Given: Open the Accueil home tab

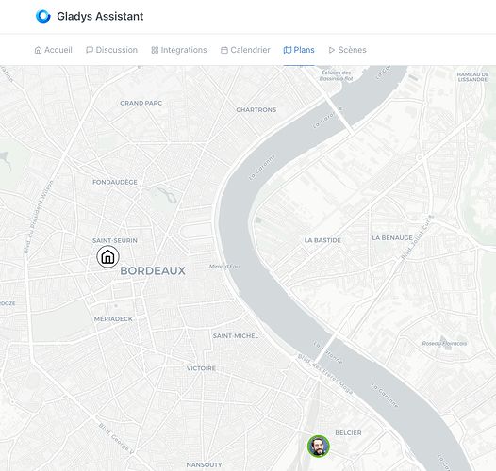Looking at the screenshot, I should pyautogui.click(x=53, y=50).
